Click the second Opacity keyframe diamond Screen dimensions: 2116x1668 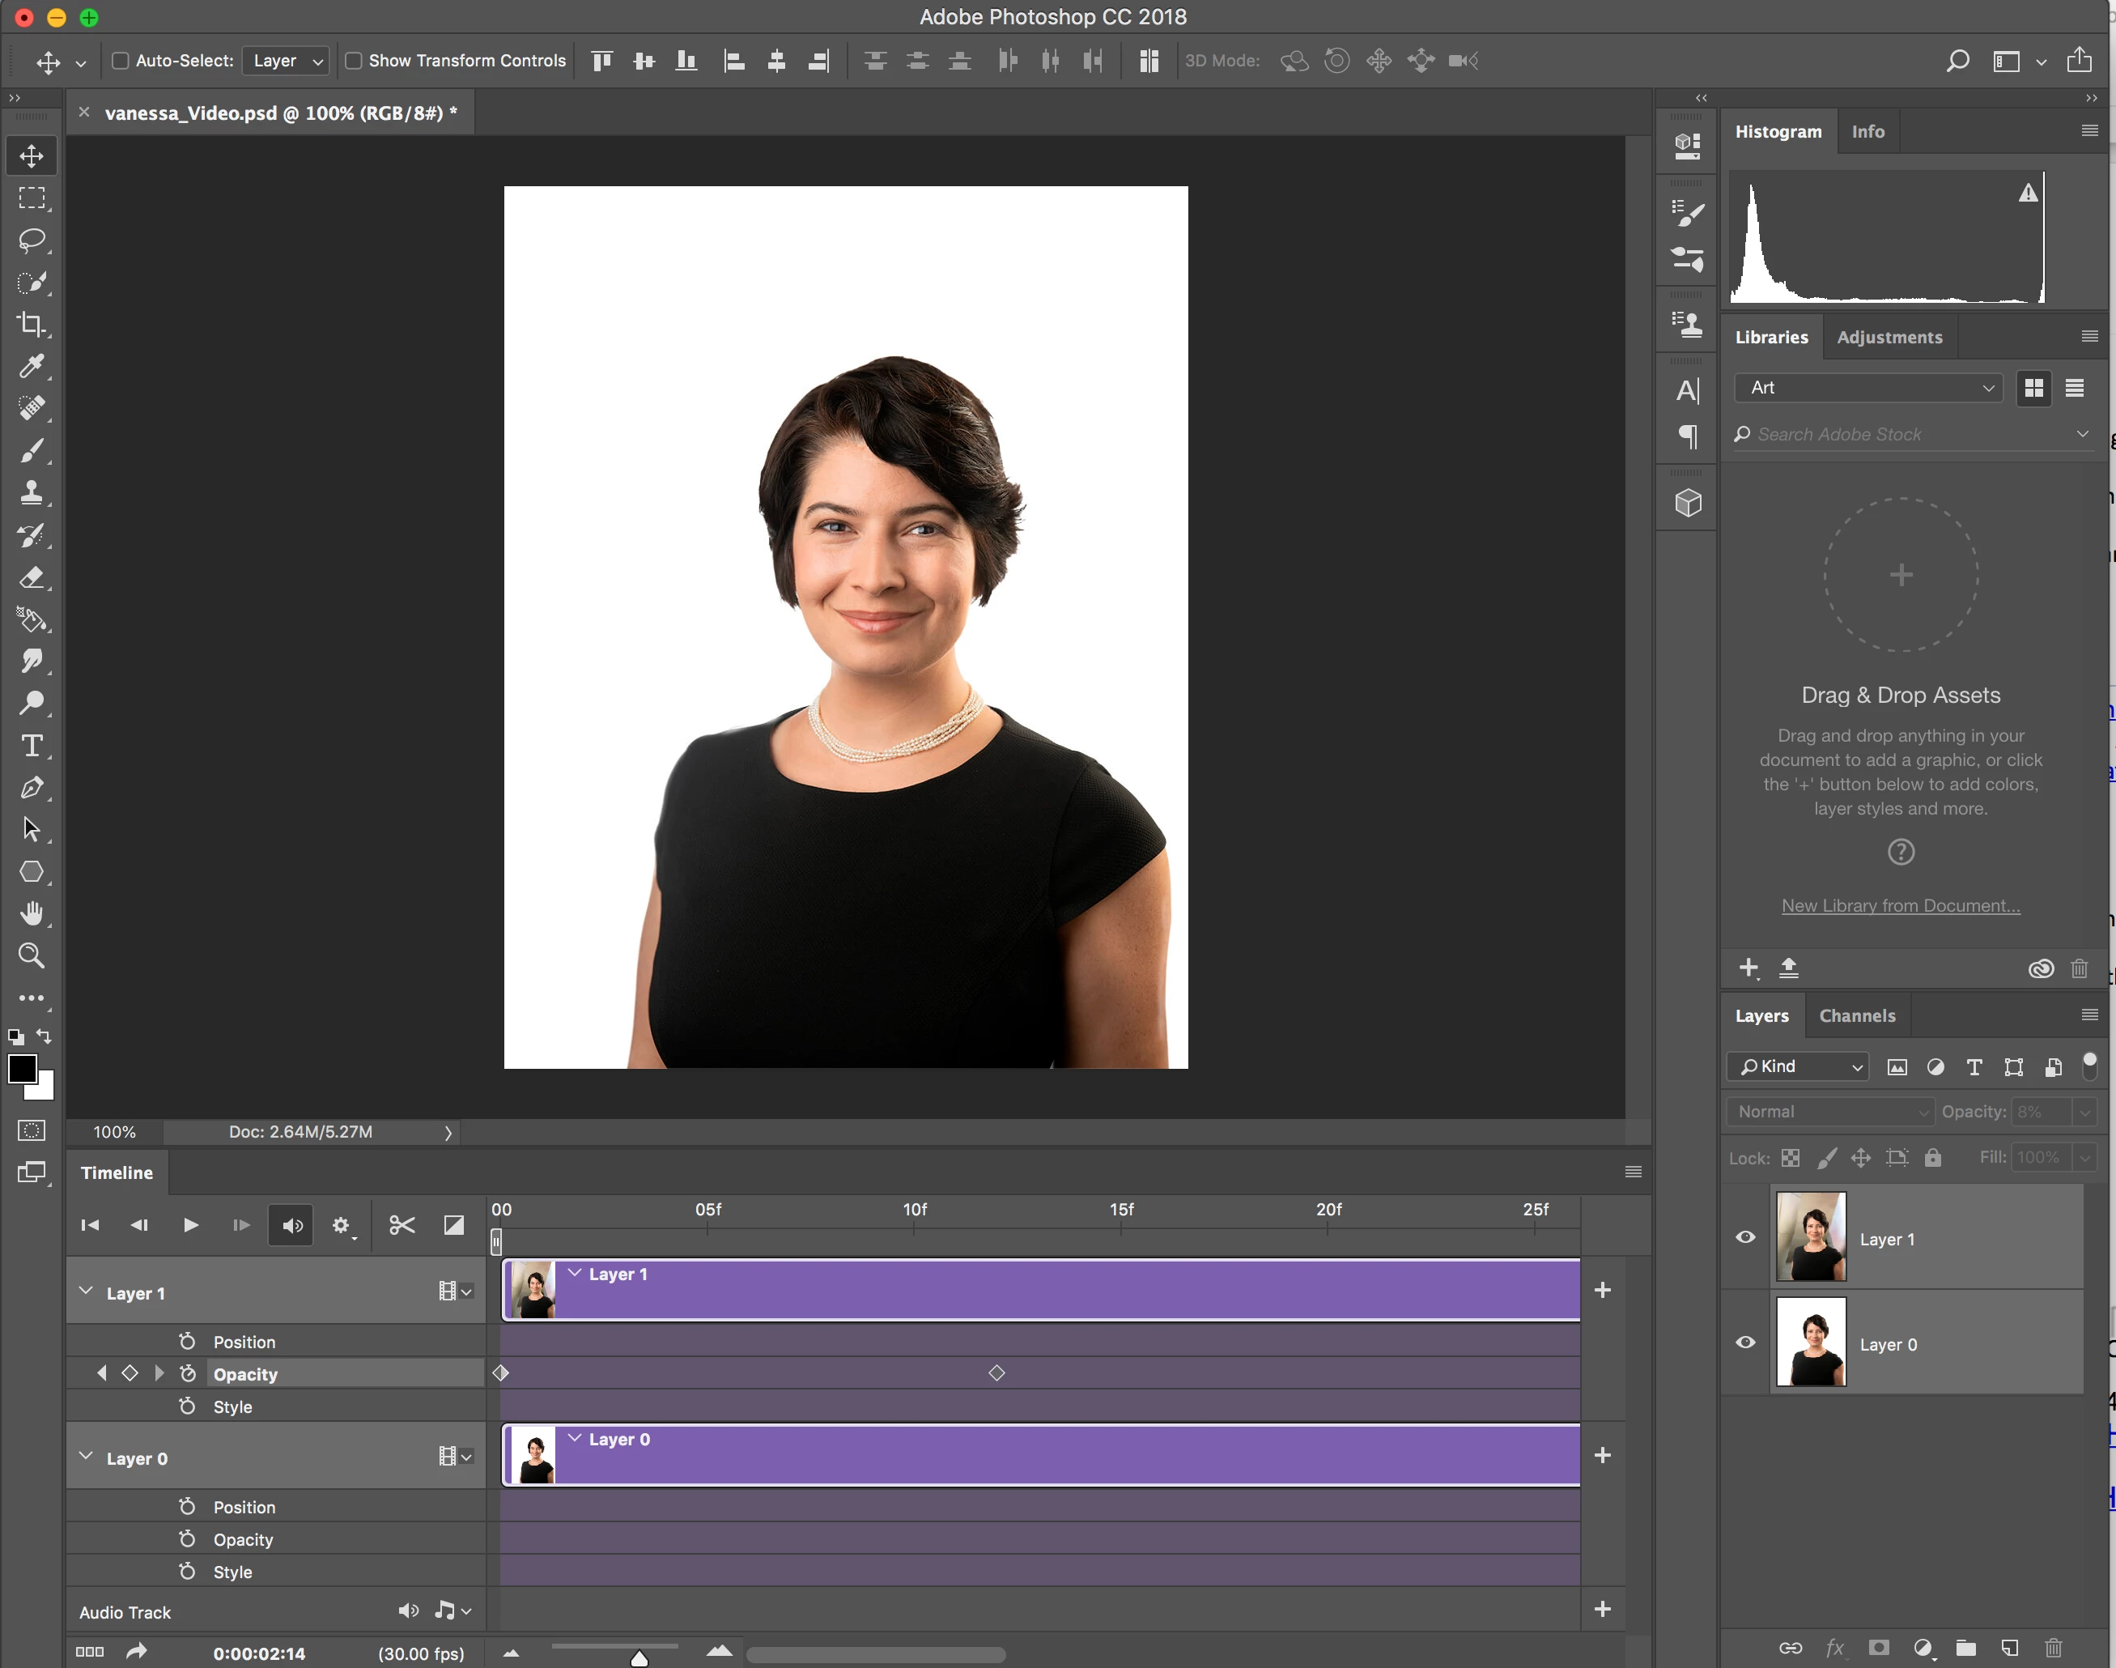tap(996, 1373)
